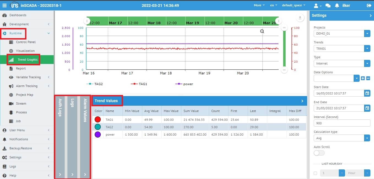Open Visualization in the sidebar
The width and height of the screenshot is (374, 179).
point(25,51)
